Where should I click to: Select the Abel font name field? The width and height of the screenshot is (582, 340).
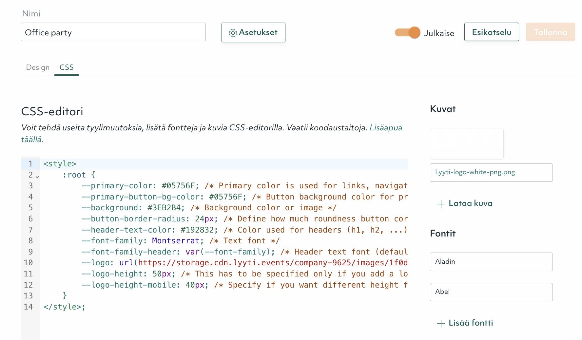tap(491, 292)
